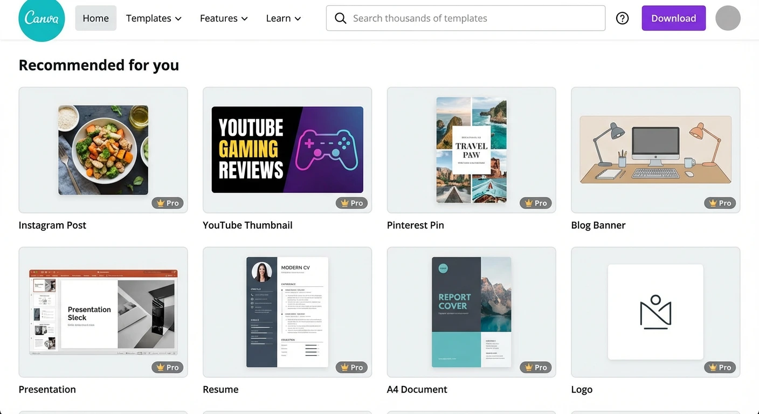Open the YouTube Thumbnail label link
Screen dimensions: 759x414
pos(247,225)
